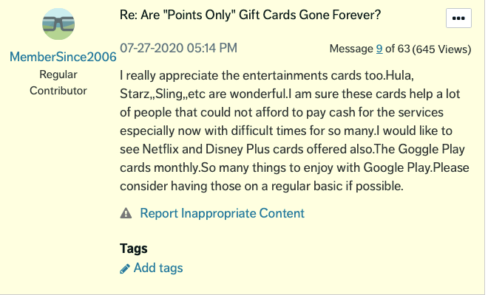Click the pencil icon beside Add tags
488x295 pixels.
point(125,268)
